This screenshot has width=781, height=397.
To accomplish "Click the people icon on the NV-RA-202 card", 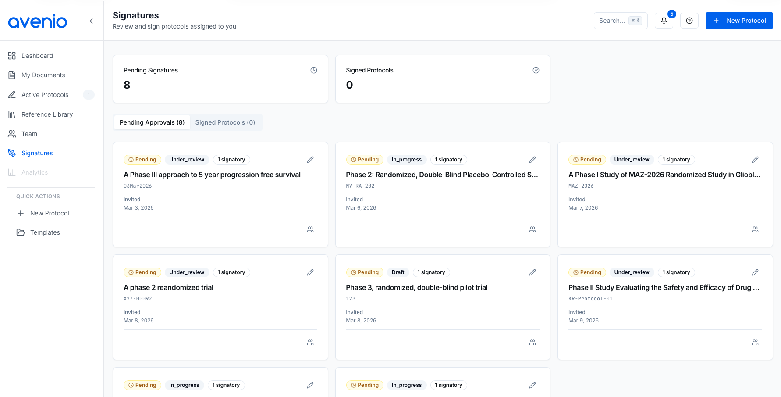I will click(x=532, y=229).
